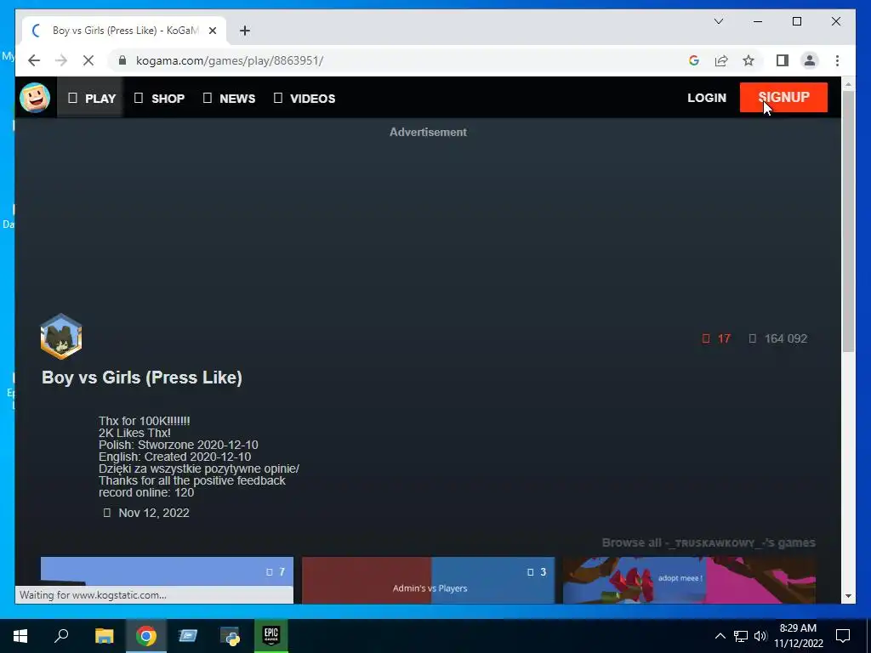
Task: Click the red likes counter showing 17
Action: (x=716, y=338)
